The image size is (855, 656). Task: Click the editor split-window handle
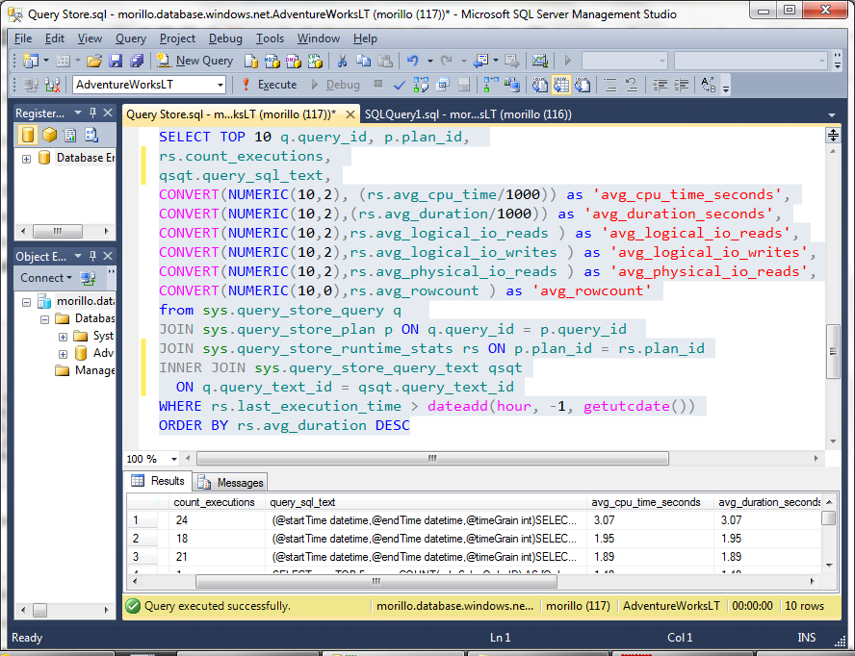[x=833, y=135]
